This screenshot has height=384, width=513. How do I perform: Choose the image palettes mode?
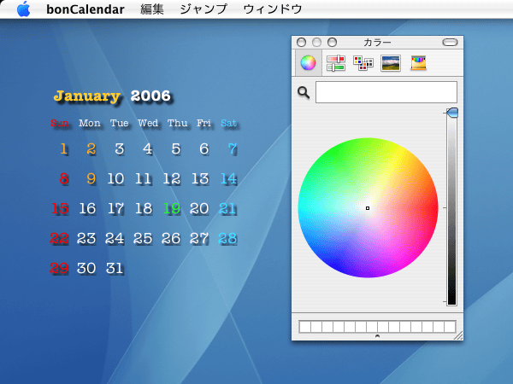coord(391,62)
